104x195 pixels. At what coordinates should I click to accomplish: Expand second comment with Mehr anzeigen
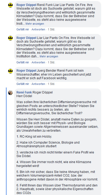49,56
